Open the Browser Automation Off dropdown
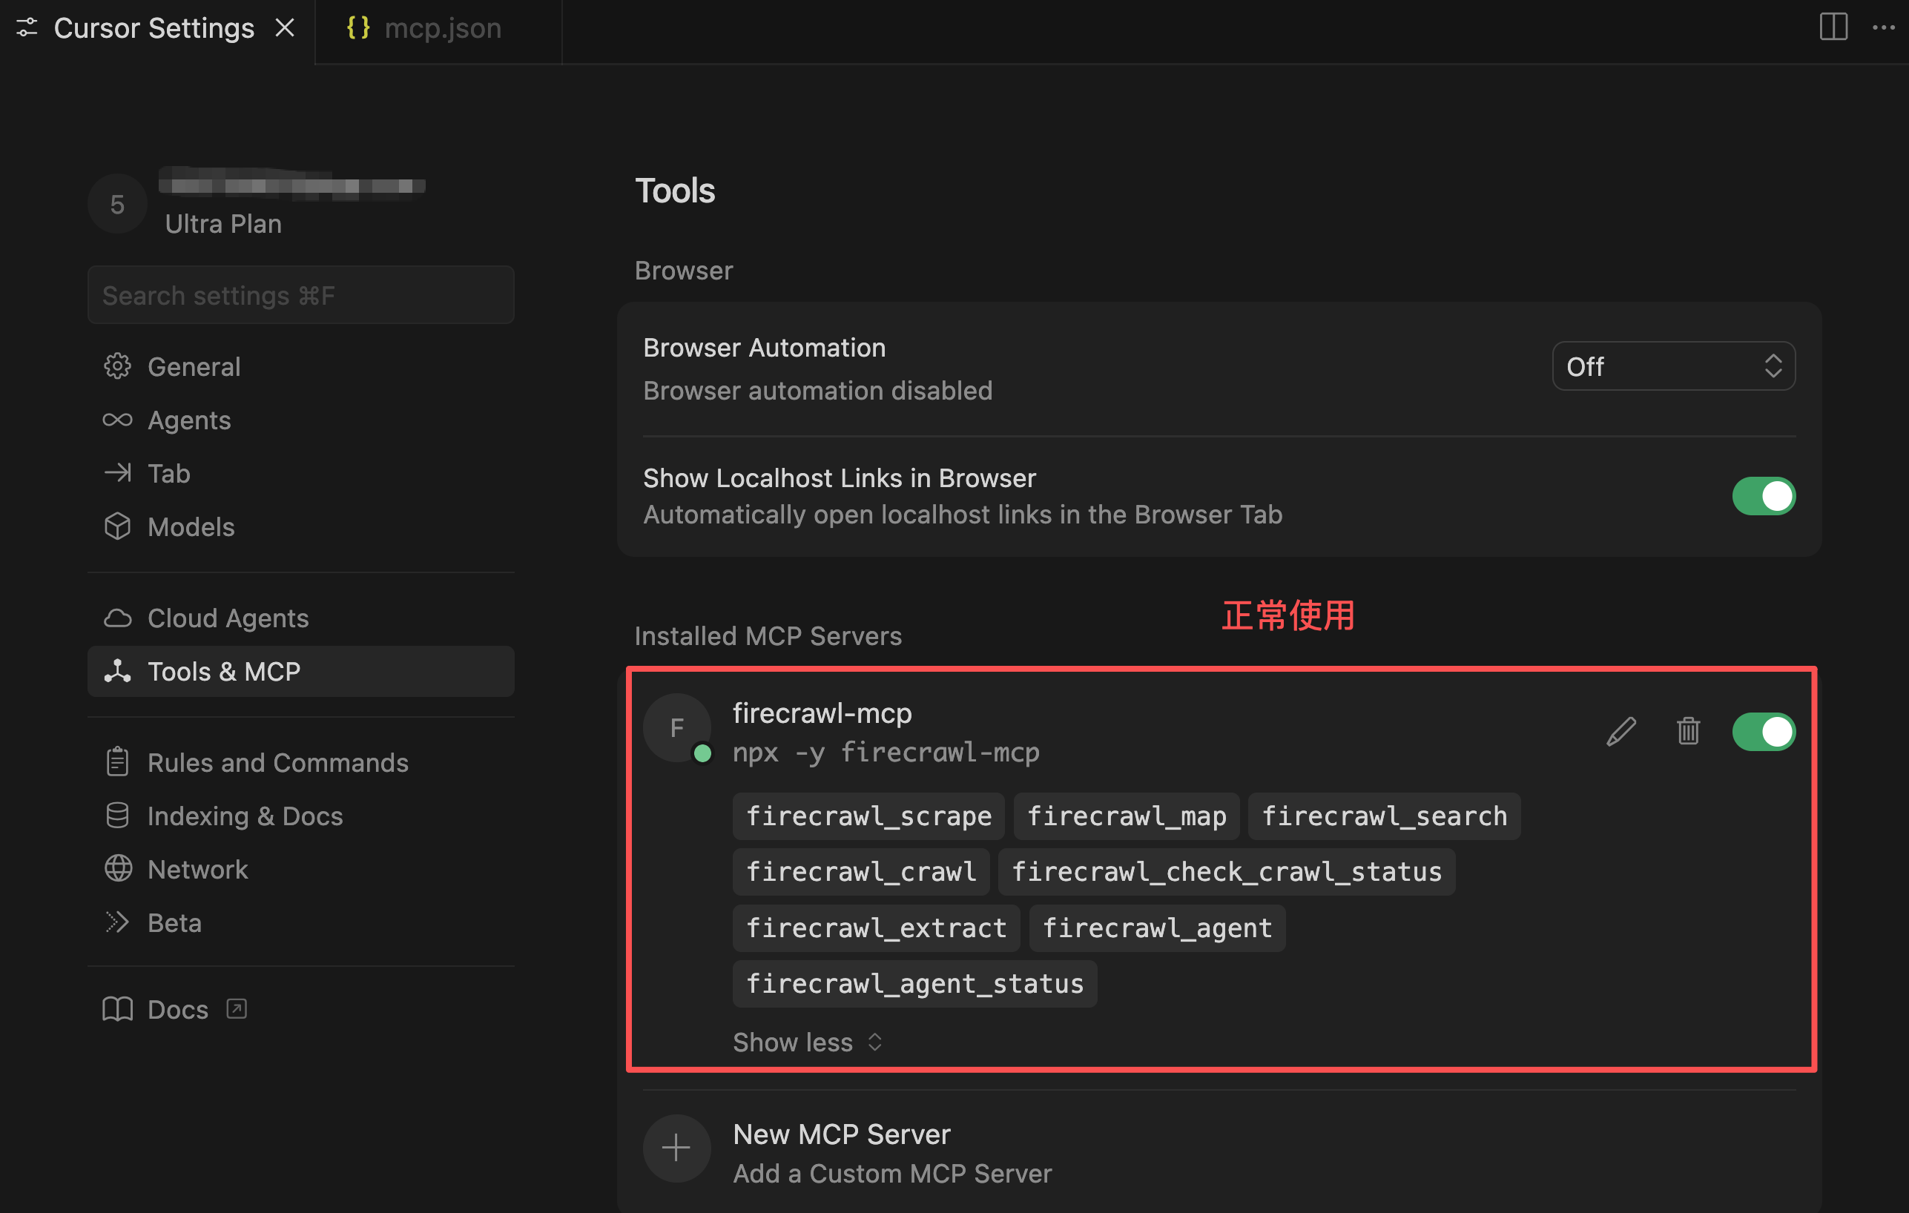The width and height of the screenshot is (1909, 1213). coord(1672,366)
